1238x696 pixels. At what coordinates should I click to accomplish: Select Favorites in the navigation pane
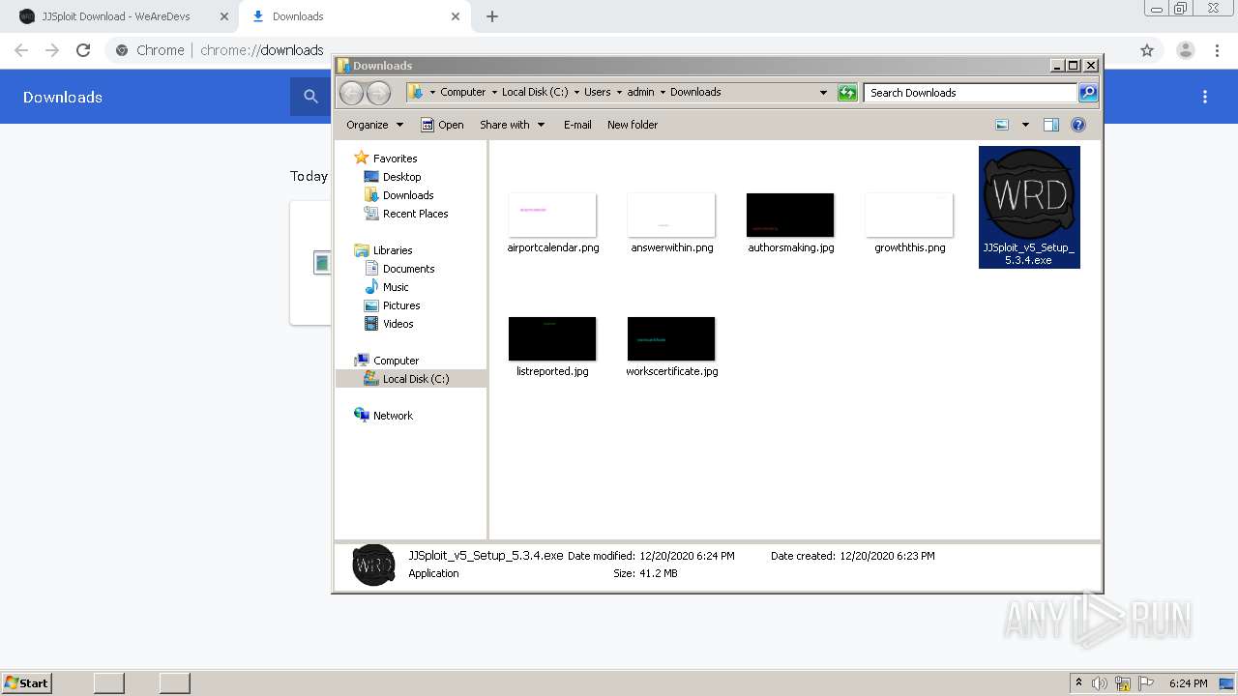(385, 159)
